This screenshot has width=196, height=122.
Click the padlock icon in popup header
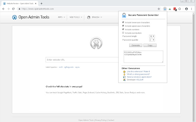(124, 15)
